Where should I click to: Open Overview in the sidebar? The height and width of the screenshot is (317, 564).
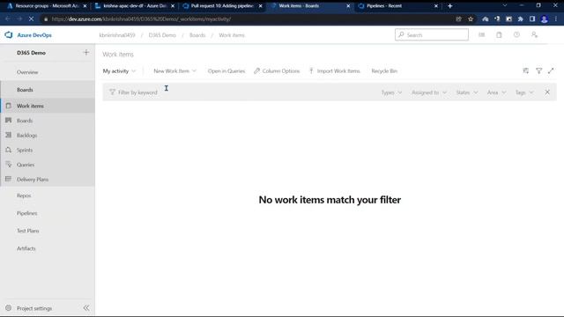point(27,72)
